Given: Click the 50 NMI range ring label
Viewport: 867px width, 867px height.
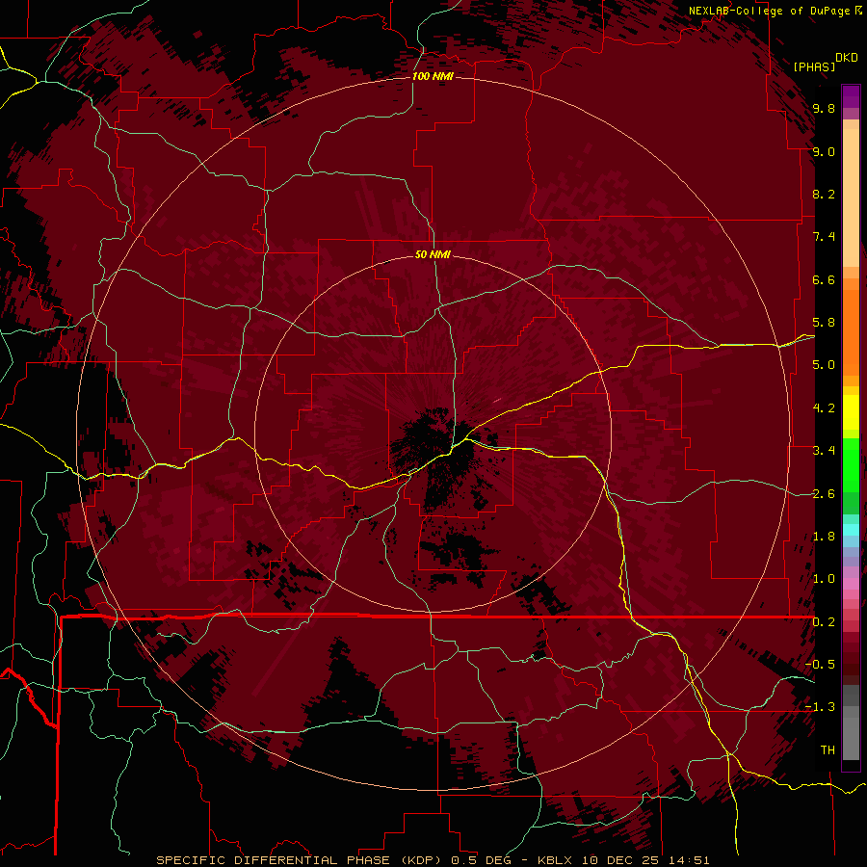Looking at the screenshot, I should 433,254.
